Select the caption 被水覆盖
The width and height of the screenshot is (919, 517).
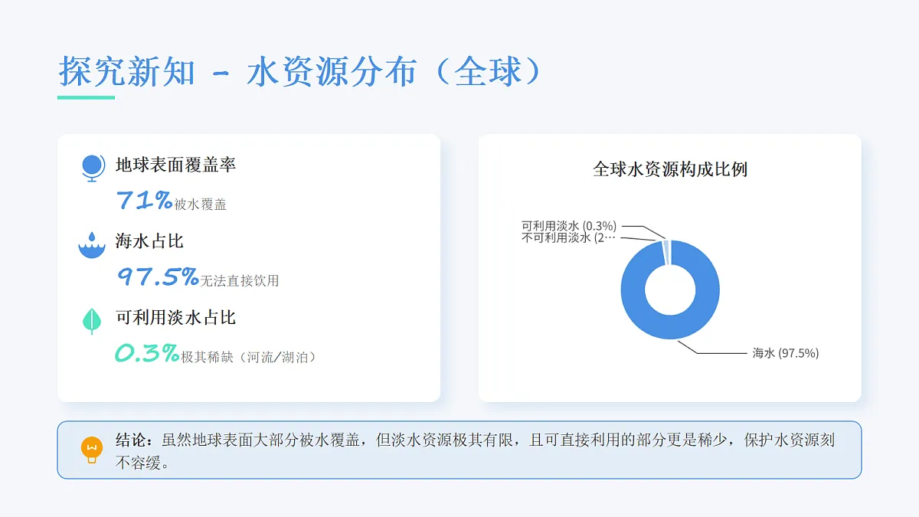201,205
